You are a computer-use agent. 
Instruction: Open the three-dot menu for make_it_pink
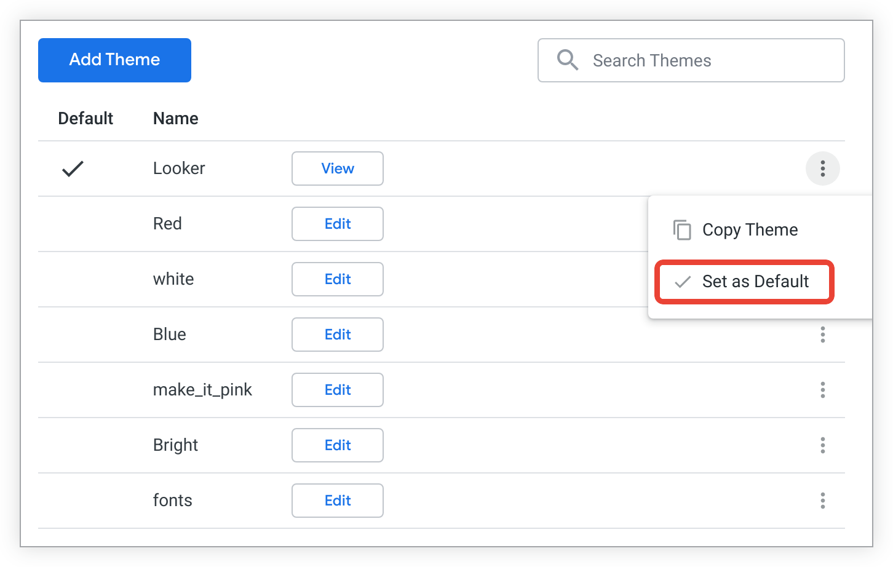(x=823, y=390)
